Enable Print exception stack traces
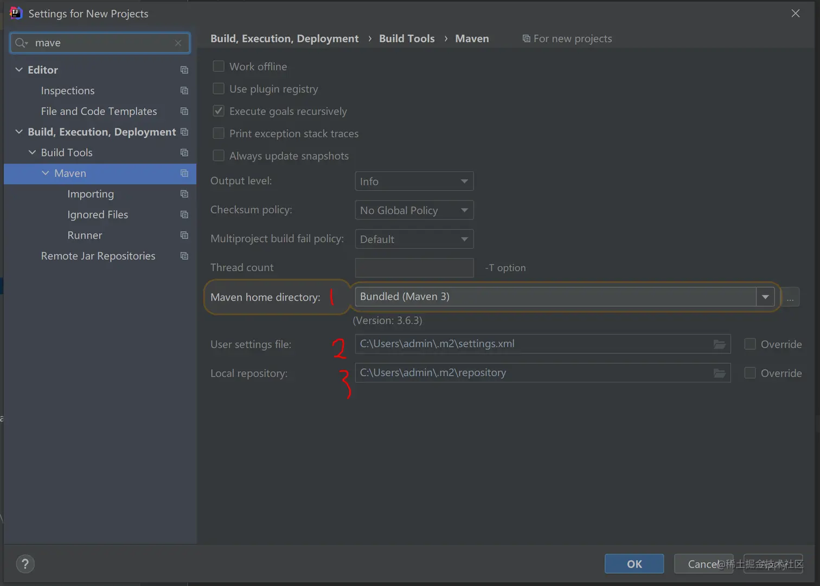This screenshot has width=820, height=586. coord(219,133)
